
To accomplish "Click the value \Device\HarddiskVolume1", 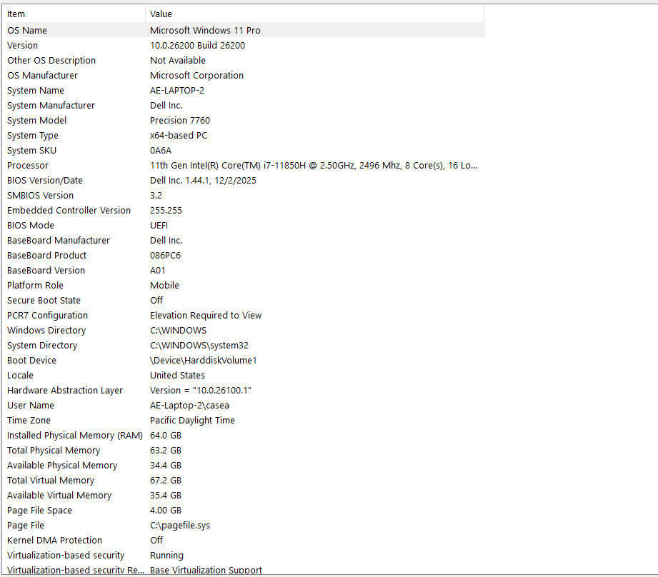I will click(x=204, y=361).
